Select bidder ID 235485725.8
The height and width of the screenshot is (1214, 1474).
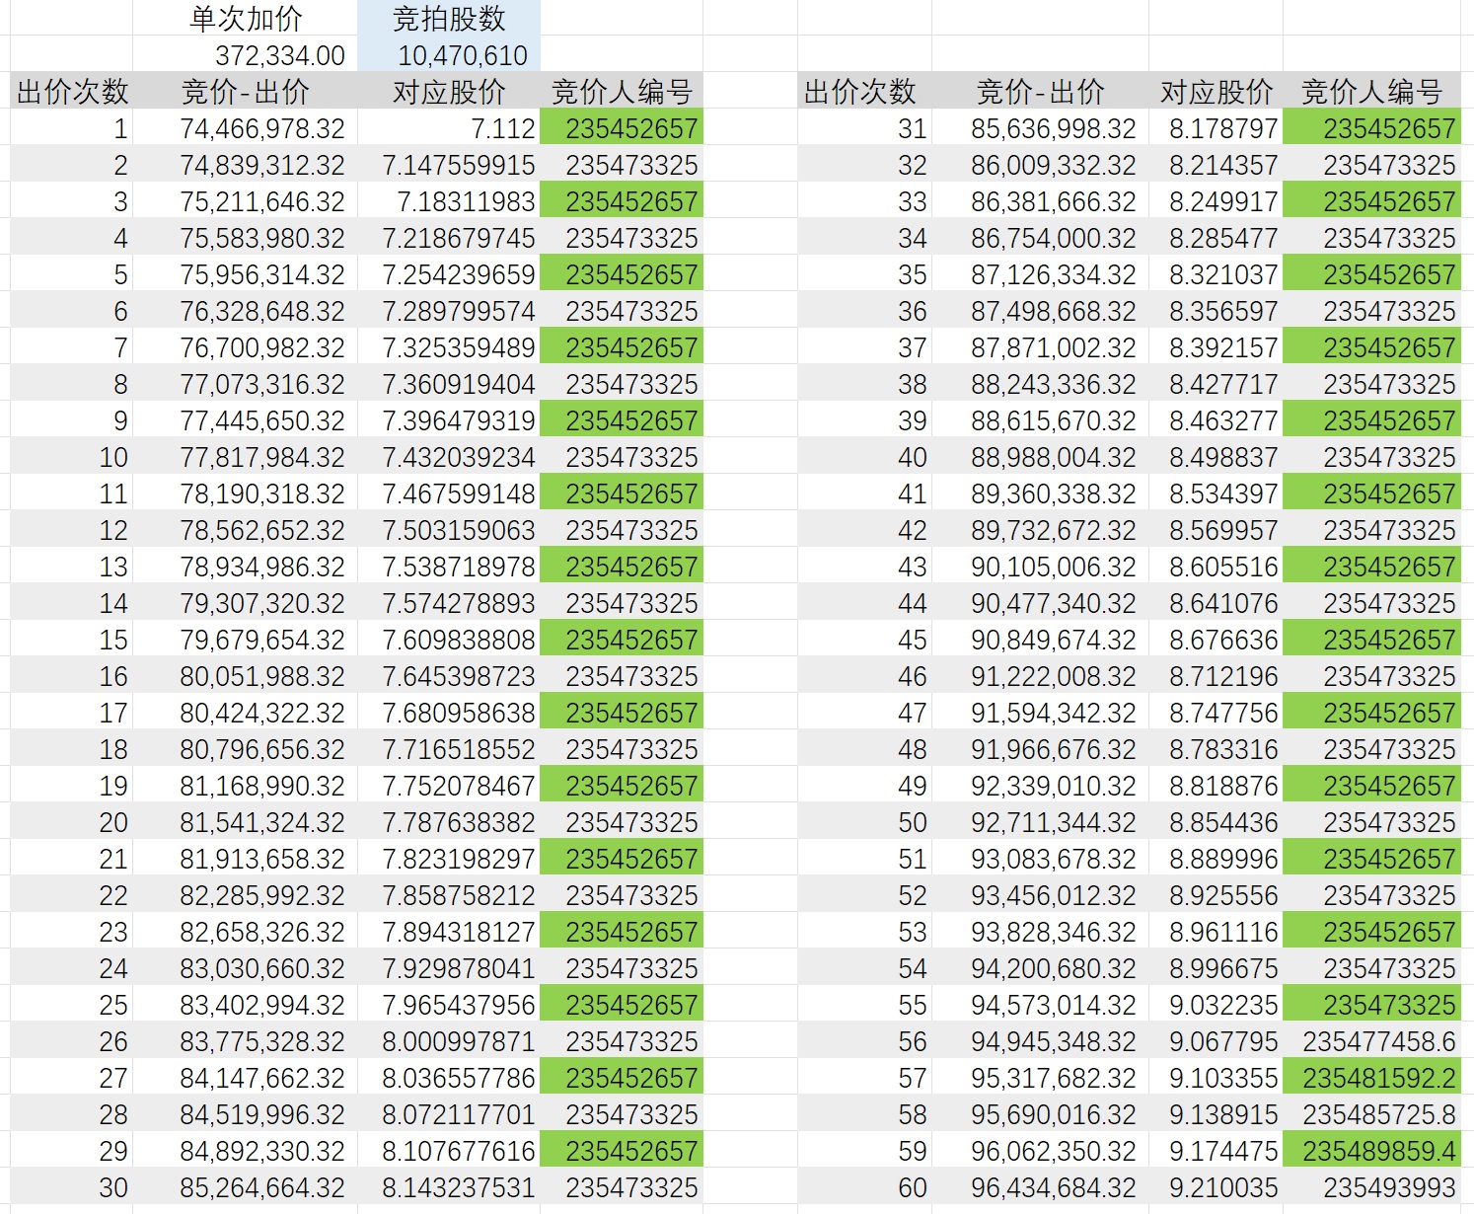click(1371, 1114)
